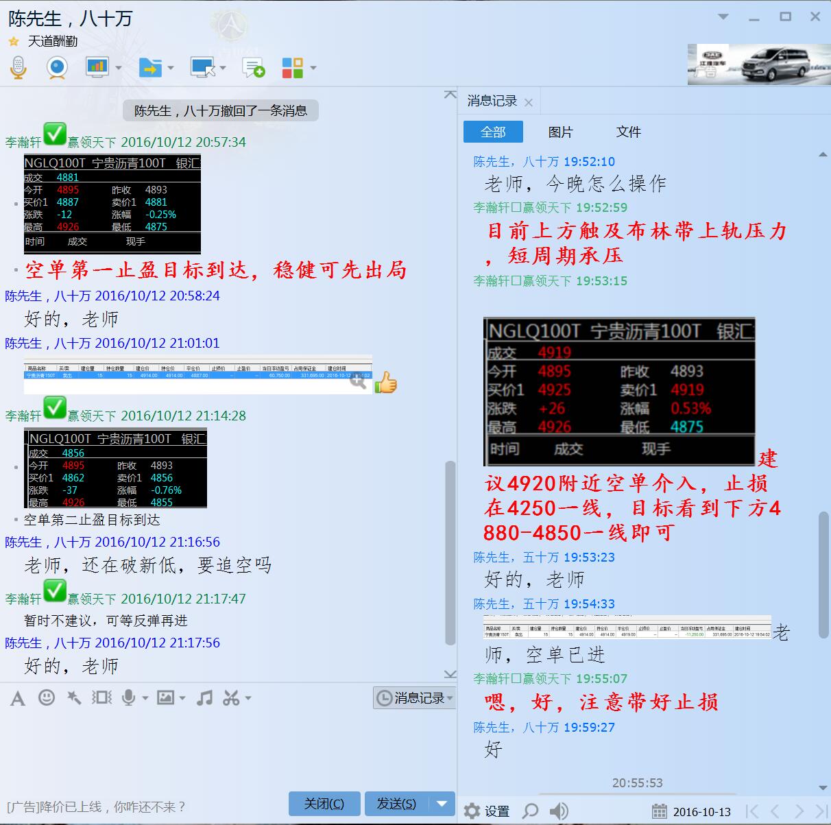Start a video call using the webcam icon

pyautogui.click(x=56, y=67)
